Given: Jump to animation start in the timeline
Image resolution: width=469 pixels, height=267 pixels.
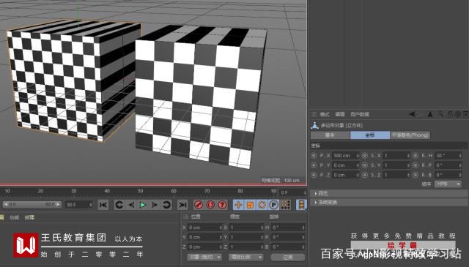Looking at the screenshot, I should [103, 205].
